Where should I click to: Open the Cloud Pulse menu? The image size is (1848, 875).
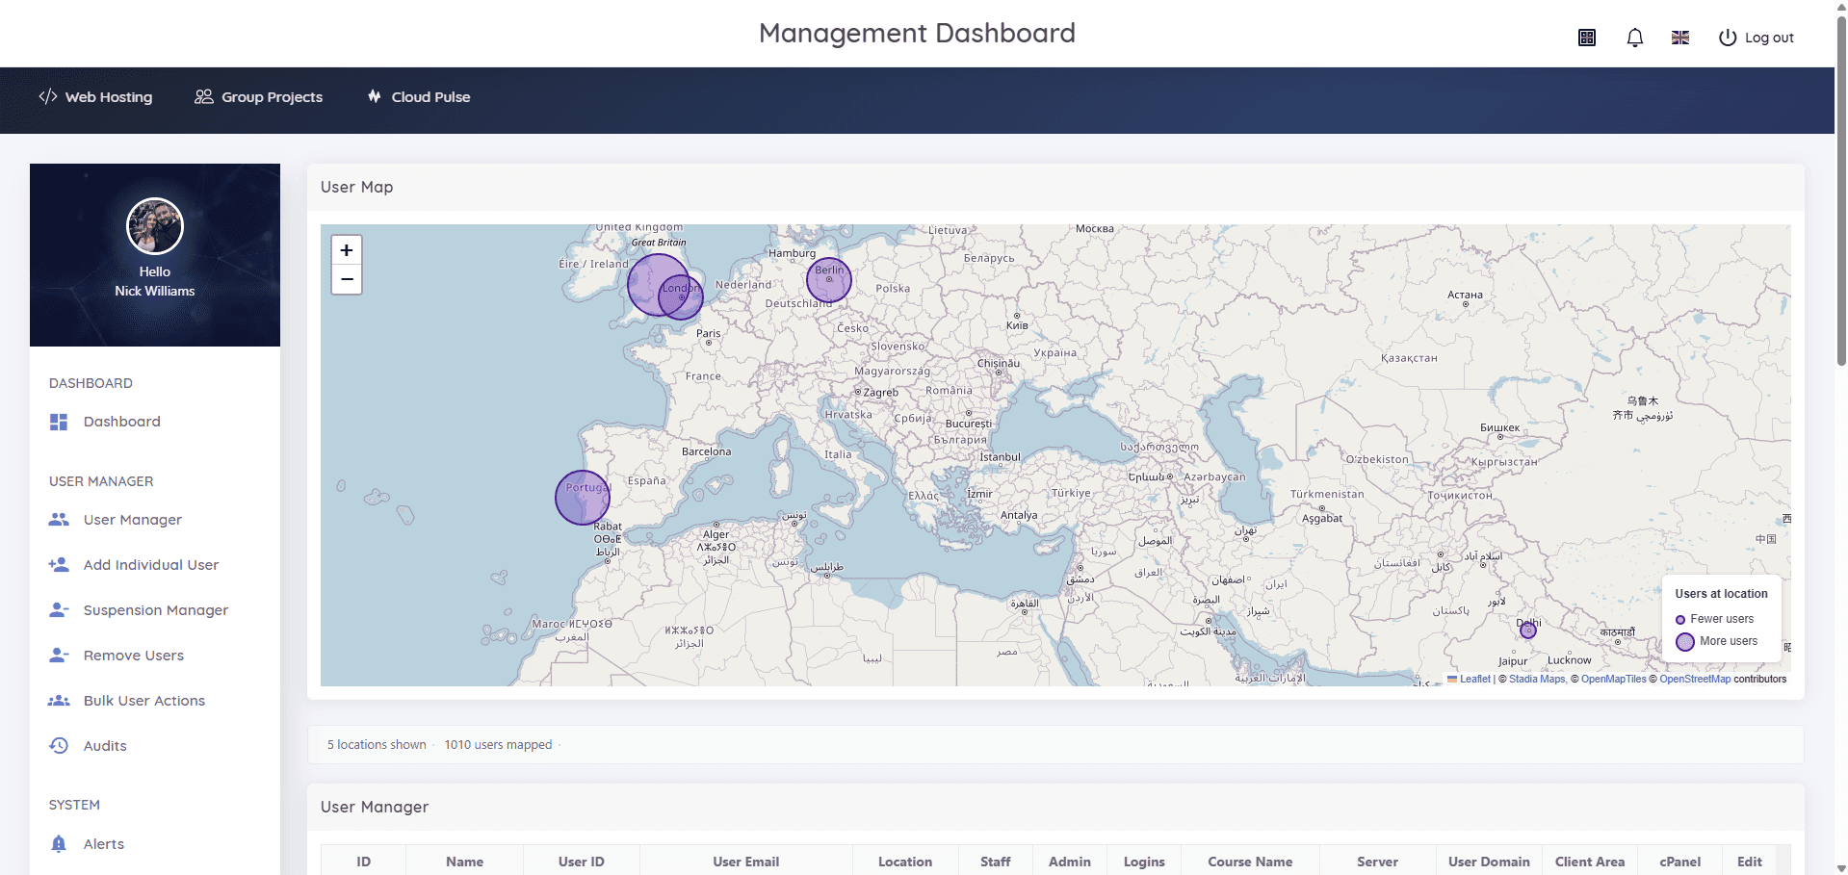(419, 96)
